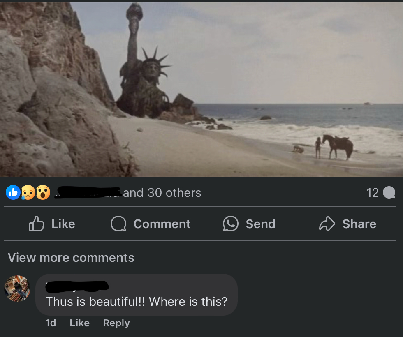Share the post using arrow icon
Viewport: 403px width, 337px height.
pos(347,224)
